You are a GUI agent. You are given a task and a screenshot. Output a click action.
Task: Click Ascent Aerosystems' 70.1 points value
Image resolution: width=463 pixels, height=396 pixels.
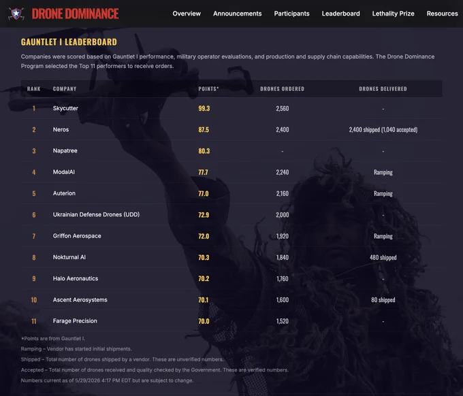pyautogui.click(x=204, y=300)
